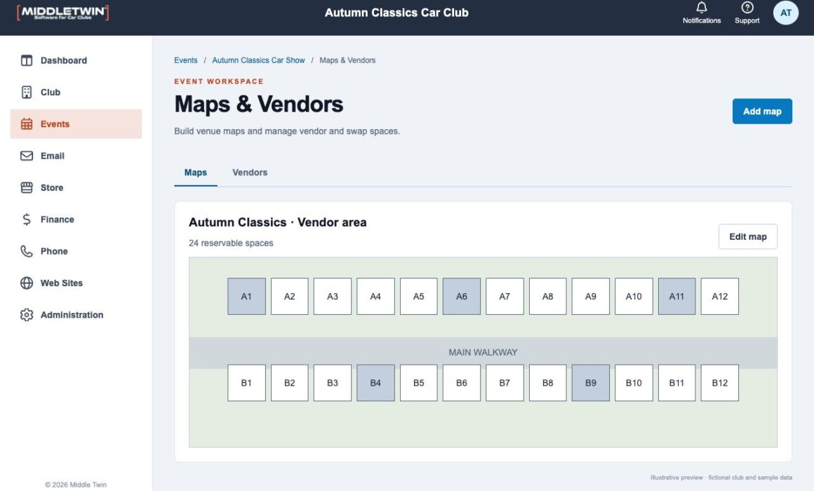Image resolution: width=814 pixels, height=491 pixels.
Task: Click the Edit map button
Action: [747, 236]
